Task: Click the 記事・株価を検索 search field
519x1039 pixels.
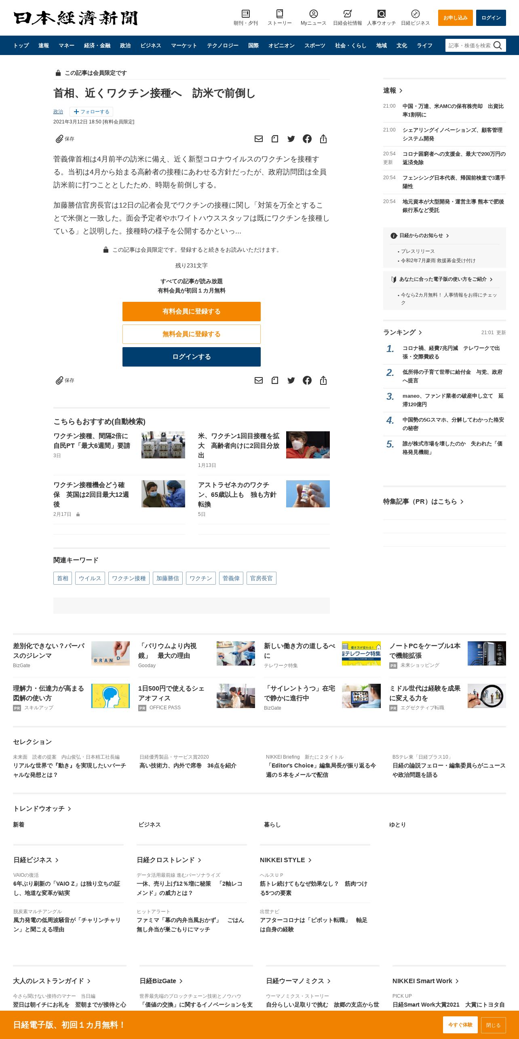Action: 469,45
